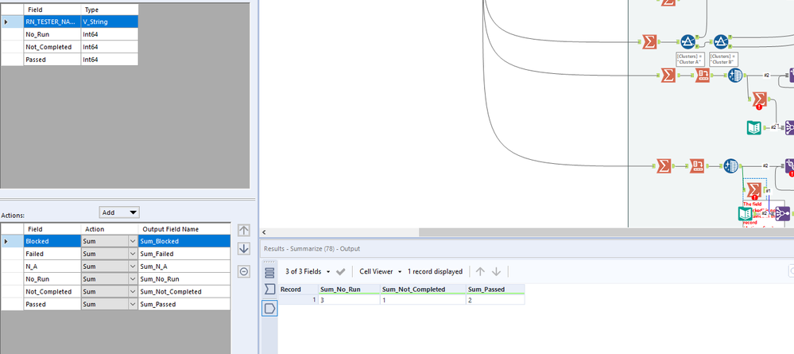Open the Action dropdown for the Not_Completed row
Viewport: 794px width, 354px height.
134,292
